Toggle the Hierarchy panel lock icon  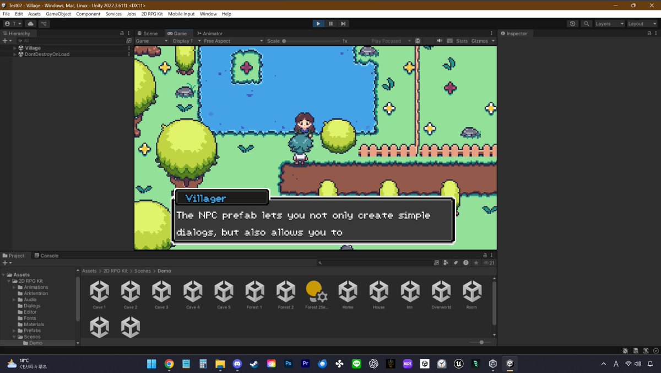(x=122, y=34)
